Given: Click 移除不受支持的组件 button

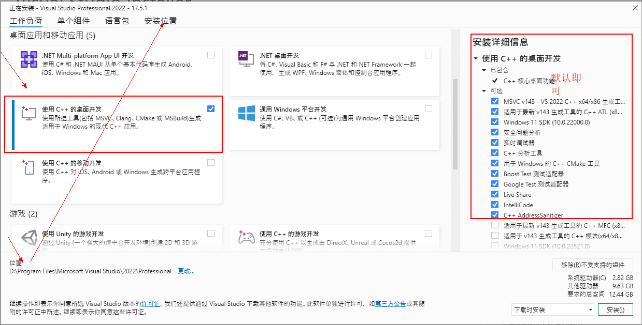Looking at the screenshot, I should [593, 265].
